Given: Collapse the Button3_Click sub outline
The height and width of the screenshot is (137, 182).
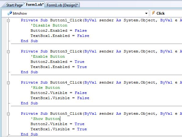Looking at the screenshot, I should (8, 52).
